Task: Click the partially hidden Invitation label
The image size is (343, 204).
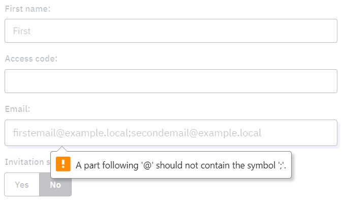Action: coord(26,162)
